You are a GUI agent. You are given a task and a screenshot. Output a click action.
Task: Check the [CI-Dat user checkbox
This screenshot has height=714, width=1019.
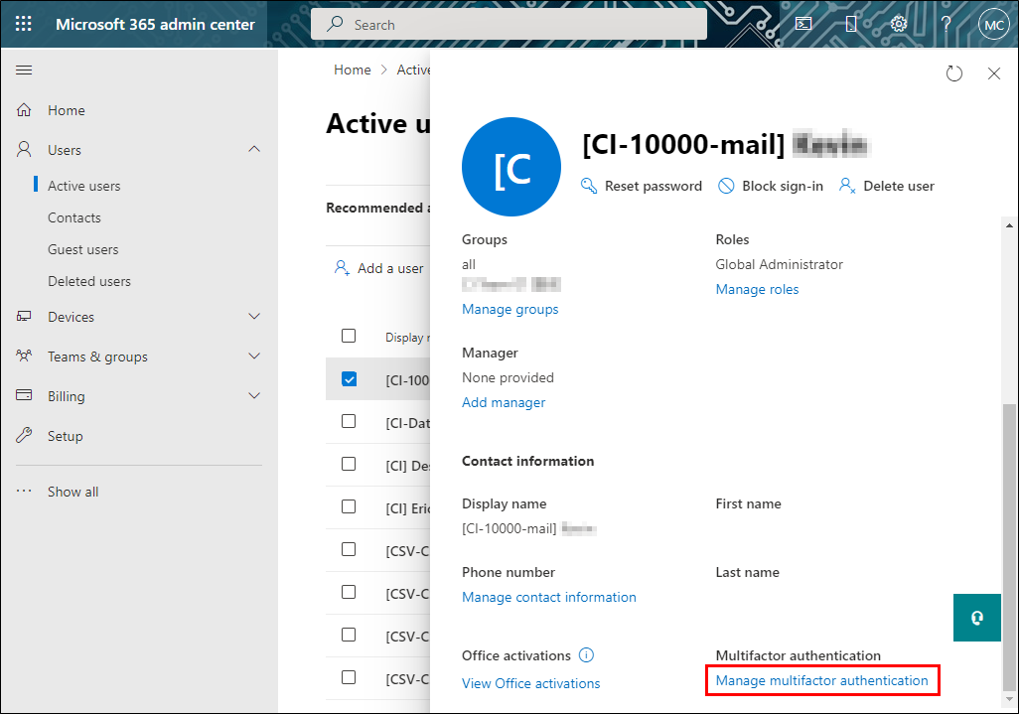(x=349, y=421)
